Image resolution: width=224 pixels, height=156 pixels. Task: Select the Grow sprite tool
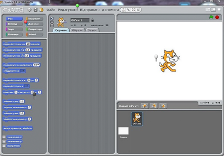point(133,10)
